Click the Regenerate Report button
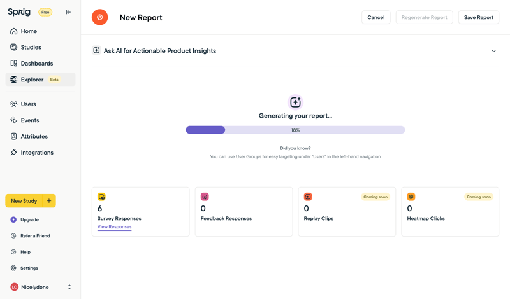The height and width of the screenshot is (299, 510). click(424, 17)
